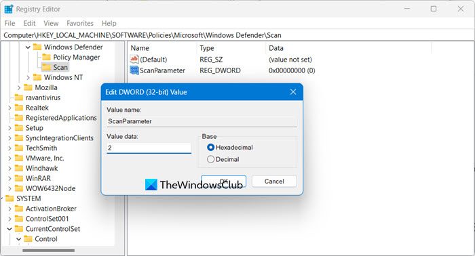
Task: Expand the Windows NT tree node
Action: click(28, 77)
